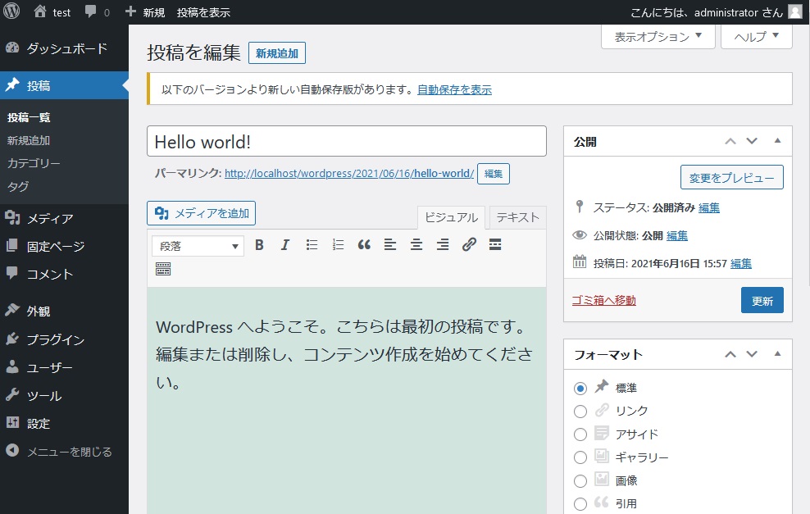Select the 画像 post format
810x514 pixels.
(x=580, y=481)
